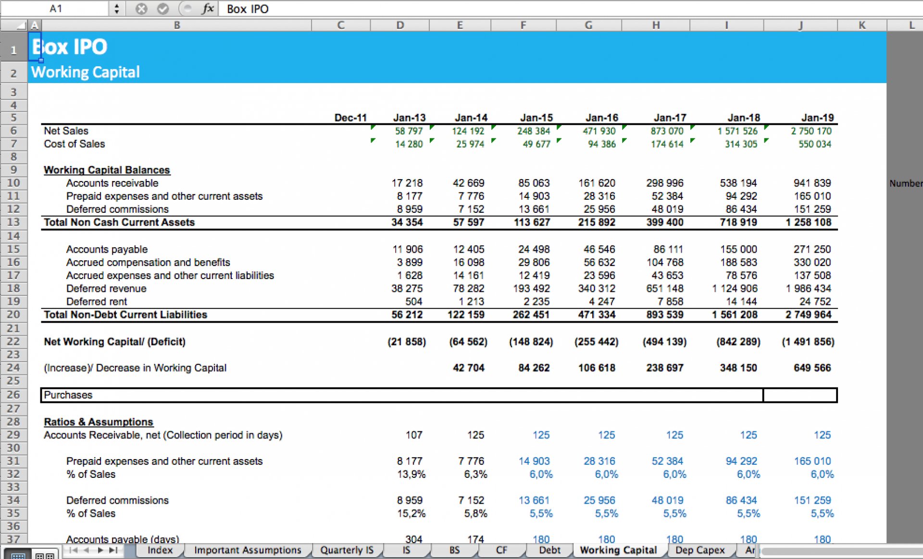Click the confirm entry checkmark button

tap(163, 9)
